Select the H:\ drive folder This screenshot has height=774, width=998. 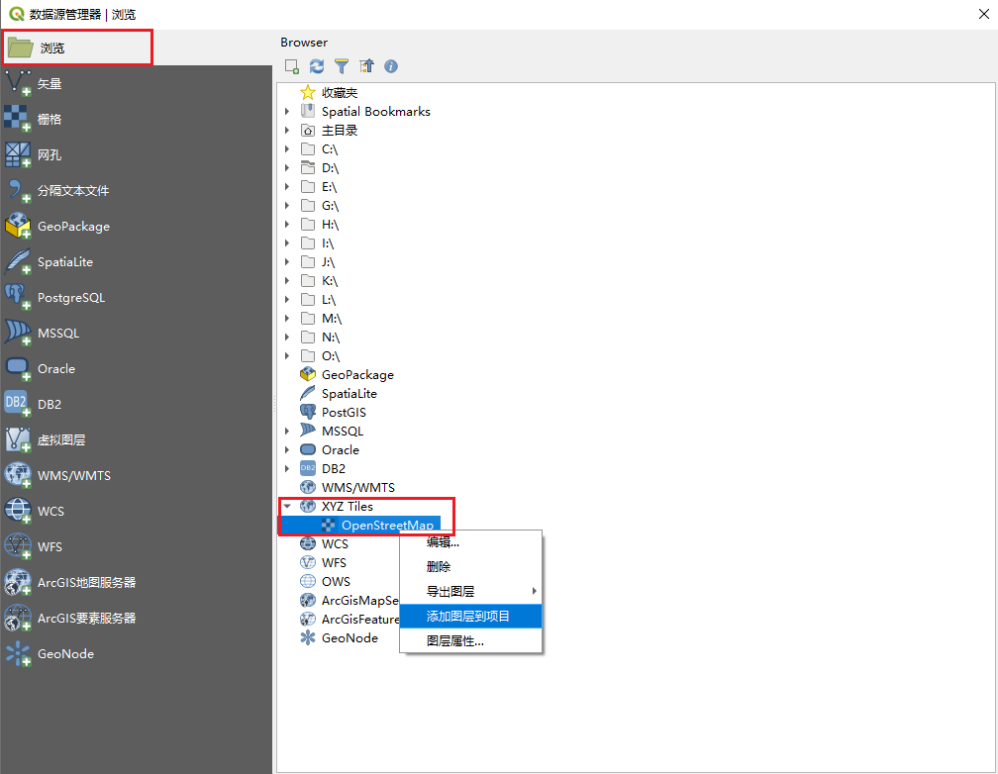click(330, 225)
